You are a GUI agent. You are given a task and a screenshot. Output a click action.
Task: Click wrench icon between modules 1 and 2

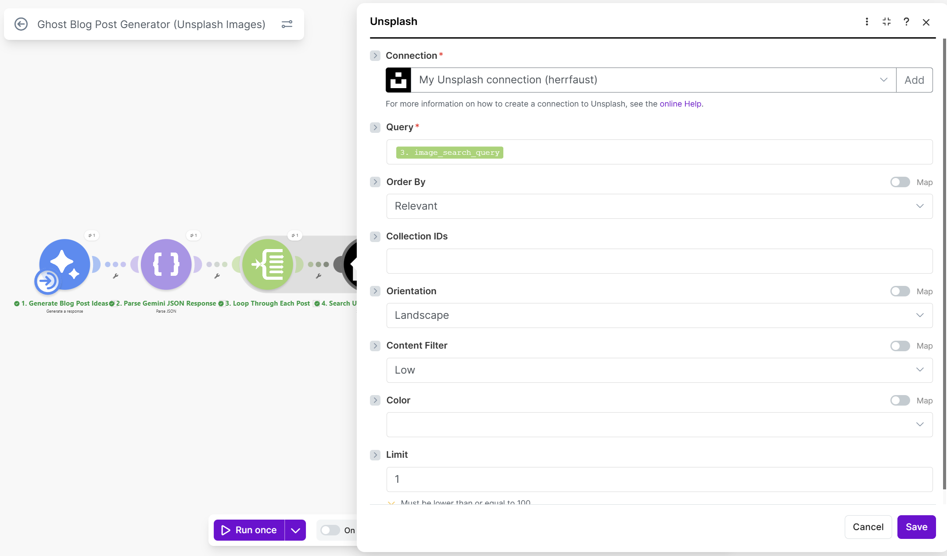115,276
